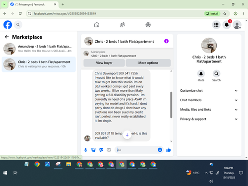The height and width of the screenshot is (186, 248).
Task: Open the Friends icon in top navigation
Action: pyautogui.click(x=123, y=25)
